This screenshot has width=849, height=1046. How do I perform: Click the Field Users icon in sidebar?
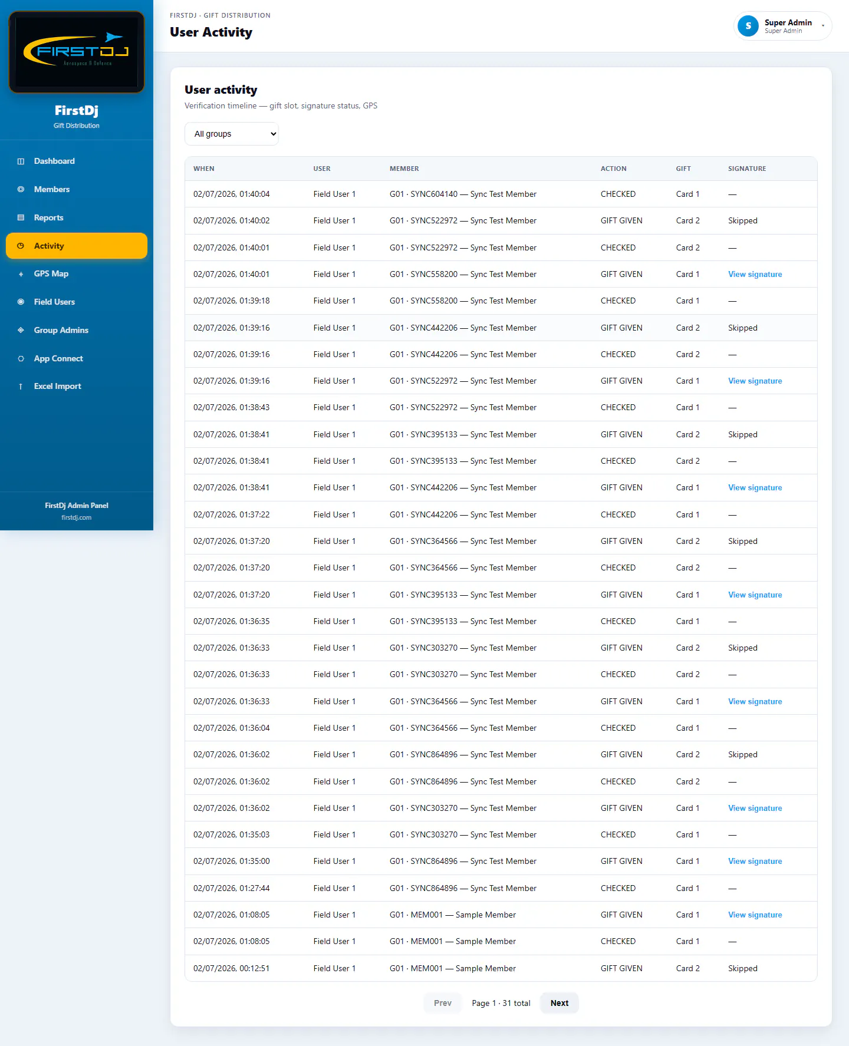[21, 302]
